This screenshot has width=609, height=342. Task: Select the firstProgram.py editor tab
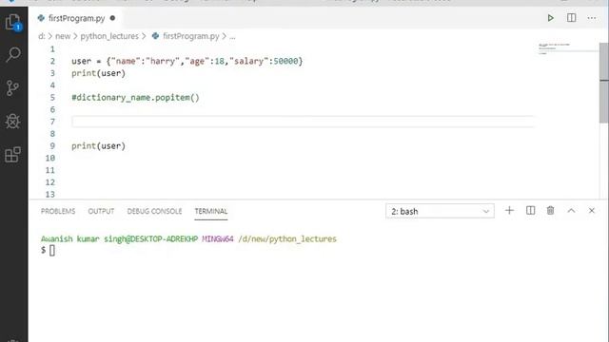pos(76,18)
